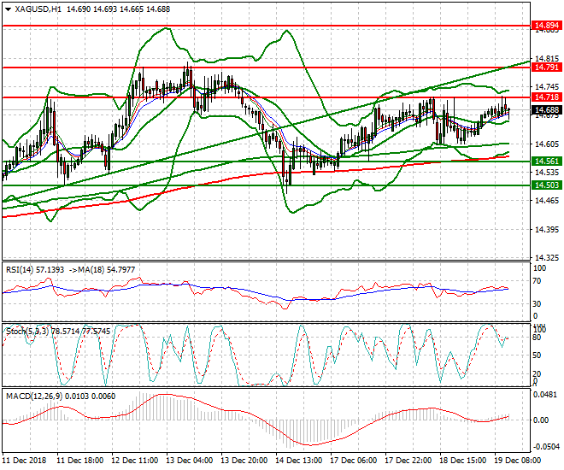564x470 pixels.
Task: Select the XAGUSD,H1 chart title text
Action: pyautogui.click(x=38, y=9)
